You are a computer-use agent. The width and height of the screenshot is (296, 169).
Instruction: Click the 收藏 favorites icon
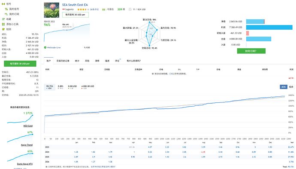3,19
